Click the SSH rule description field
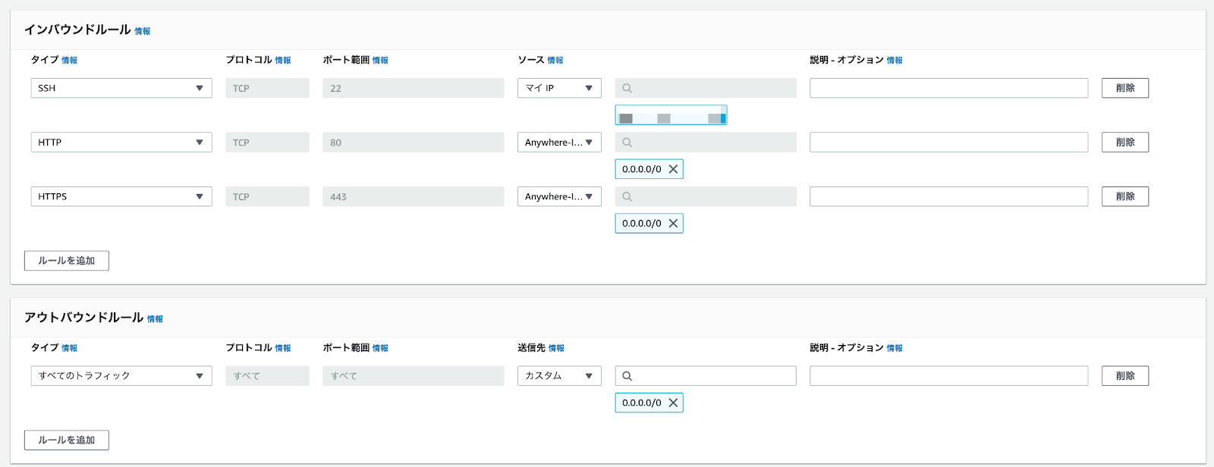This screenshot has height=467, width=1214. tap(948, 88)
